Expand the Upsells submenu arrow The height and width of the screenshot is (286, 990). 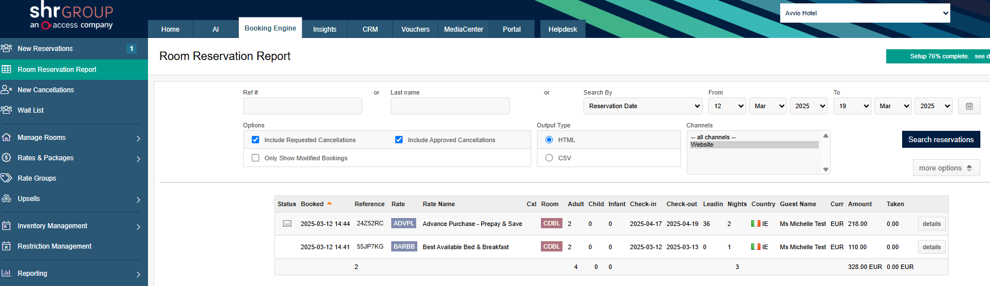pos(138,199)
